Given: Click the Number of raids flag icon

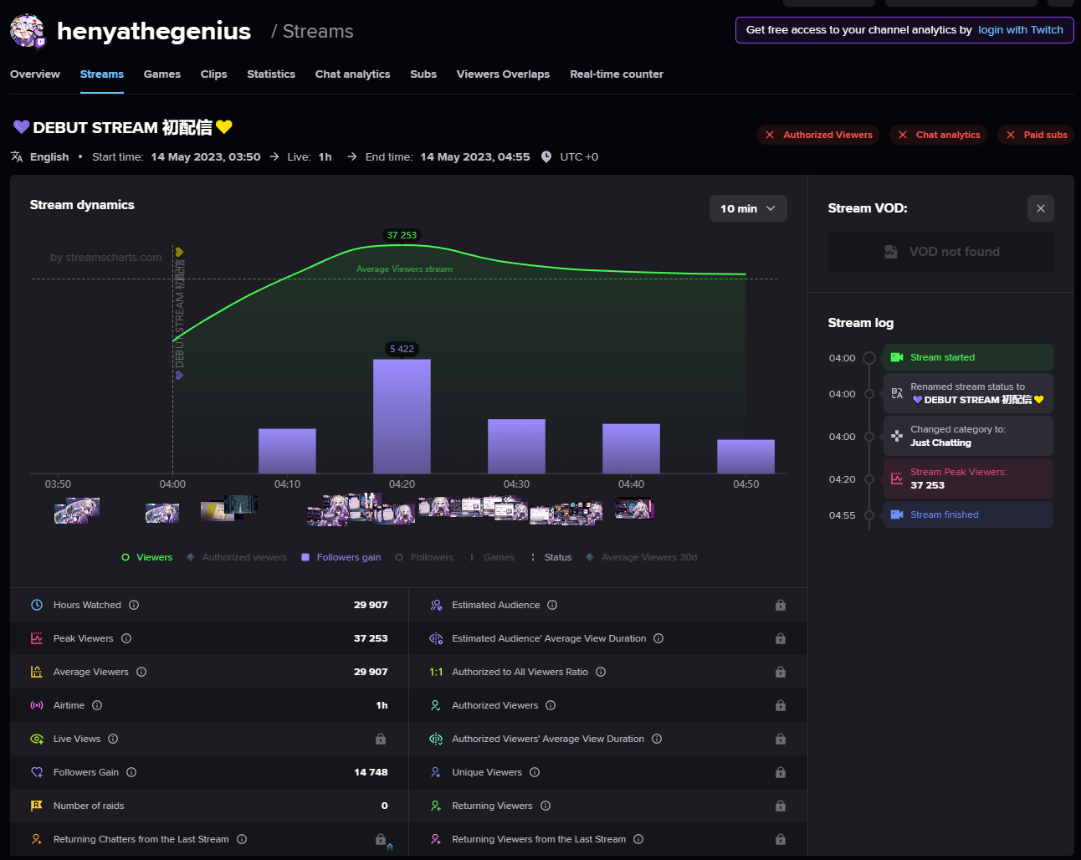Looking at the screenshot, I should click(x=37, y=806).
